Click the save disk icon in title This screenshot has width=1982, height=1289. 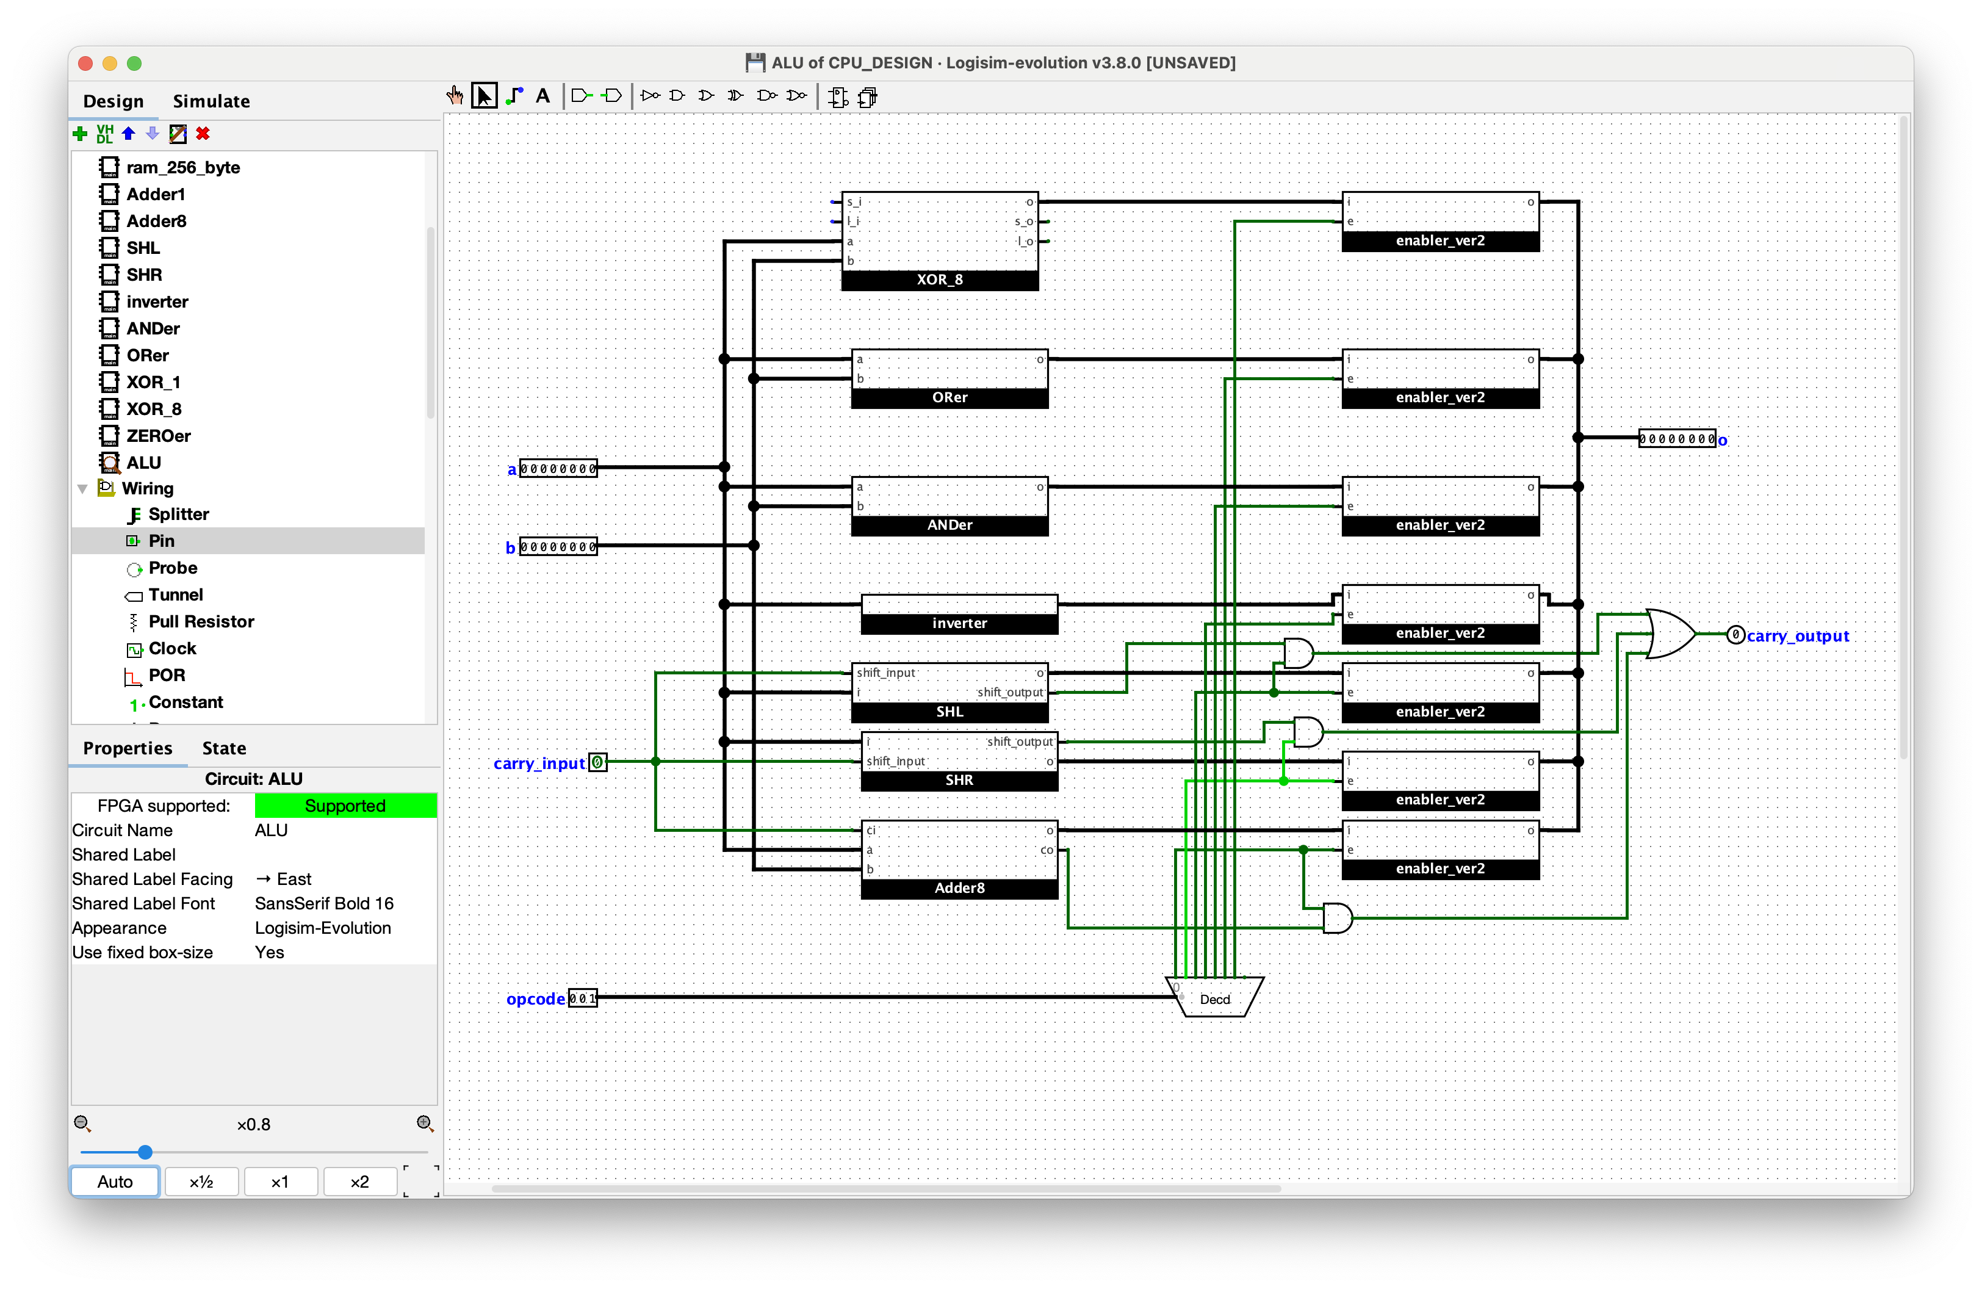[754, 62]
